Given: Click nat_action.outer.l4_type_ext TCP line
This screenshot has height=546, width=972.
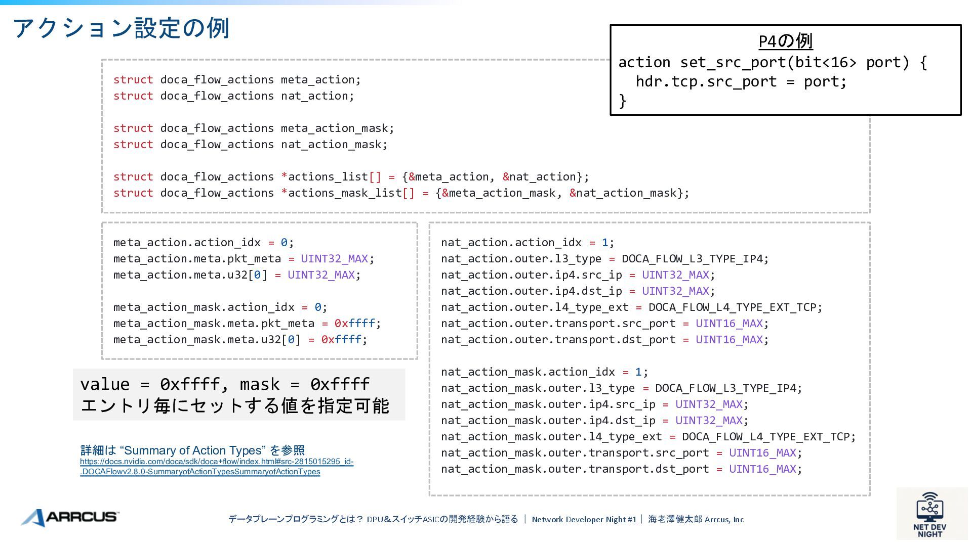Looking at the screenshot, I should pos(631,307).
